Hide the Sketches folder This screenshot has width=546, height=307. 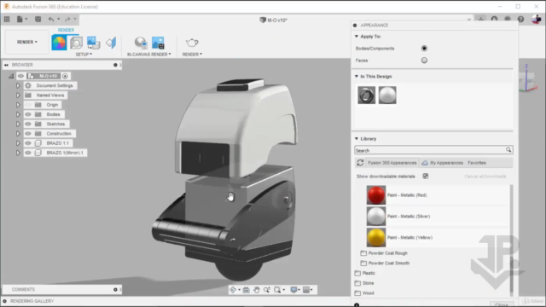(x=28, y=124)
